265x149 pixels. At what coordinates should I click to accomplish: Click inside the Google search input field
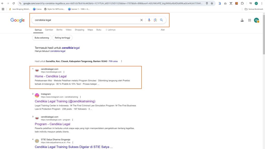pyautogui.click(x=85, y=20)
